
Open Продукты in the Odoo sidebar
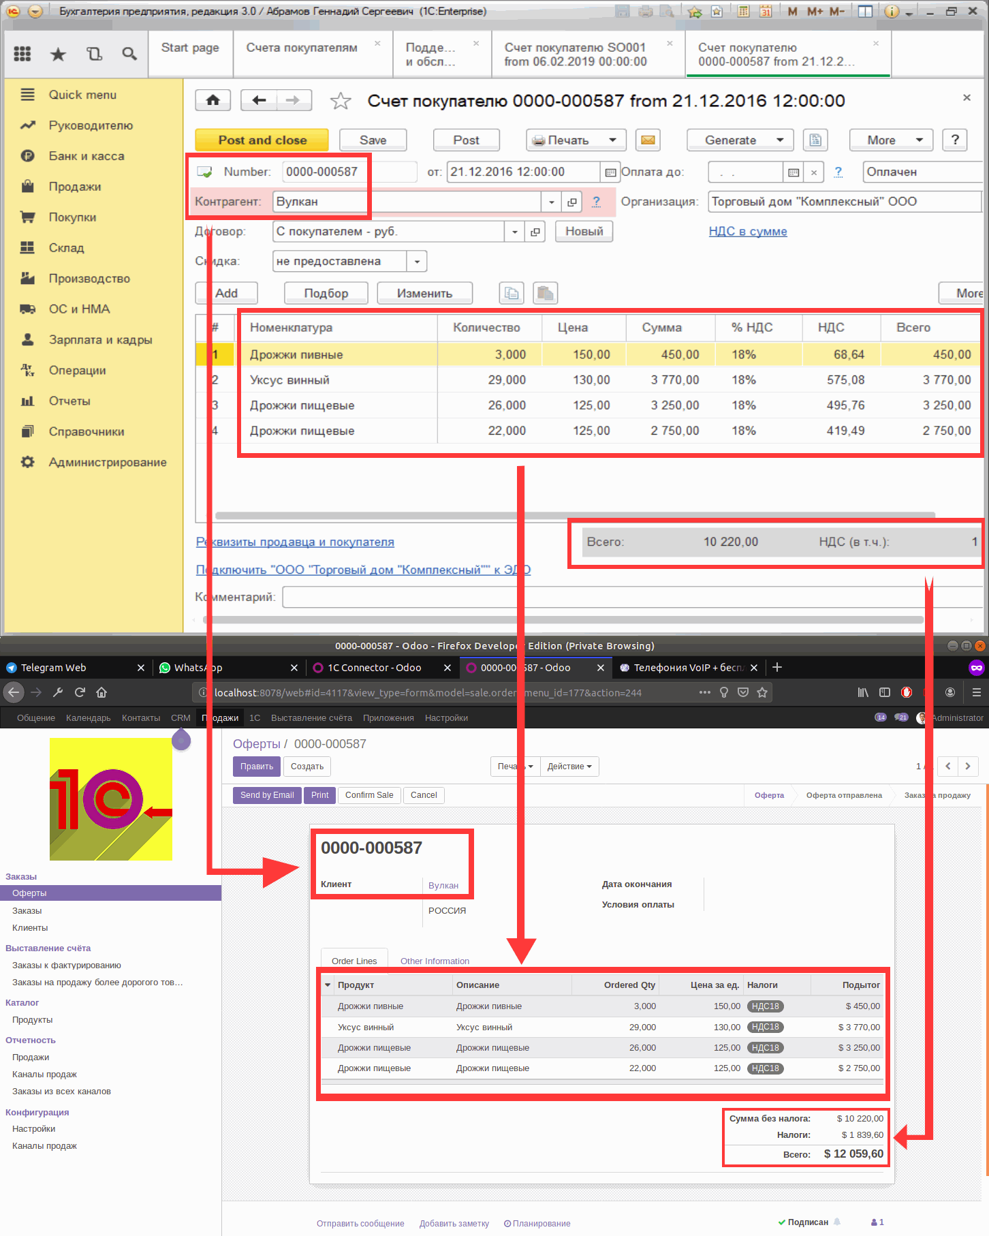pyautogui.click(x=33, y=1019)
